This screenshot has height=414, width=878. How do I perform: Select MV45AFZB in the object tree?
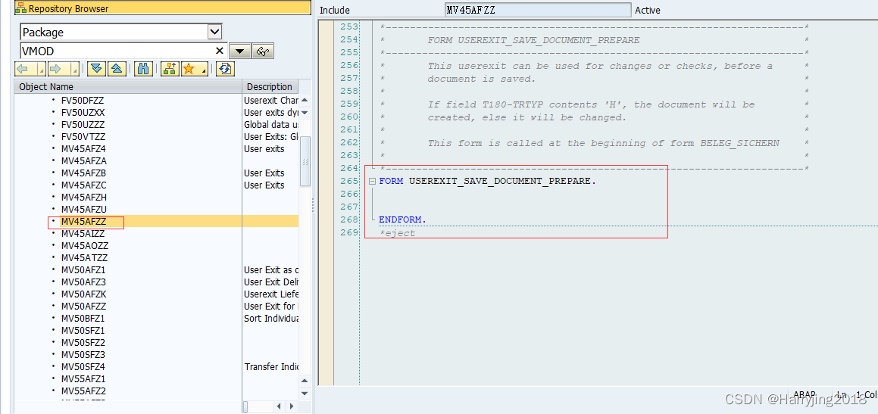(83, 173)
